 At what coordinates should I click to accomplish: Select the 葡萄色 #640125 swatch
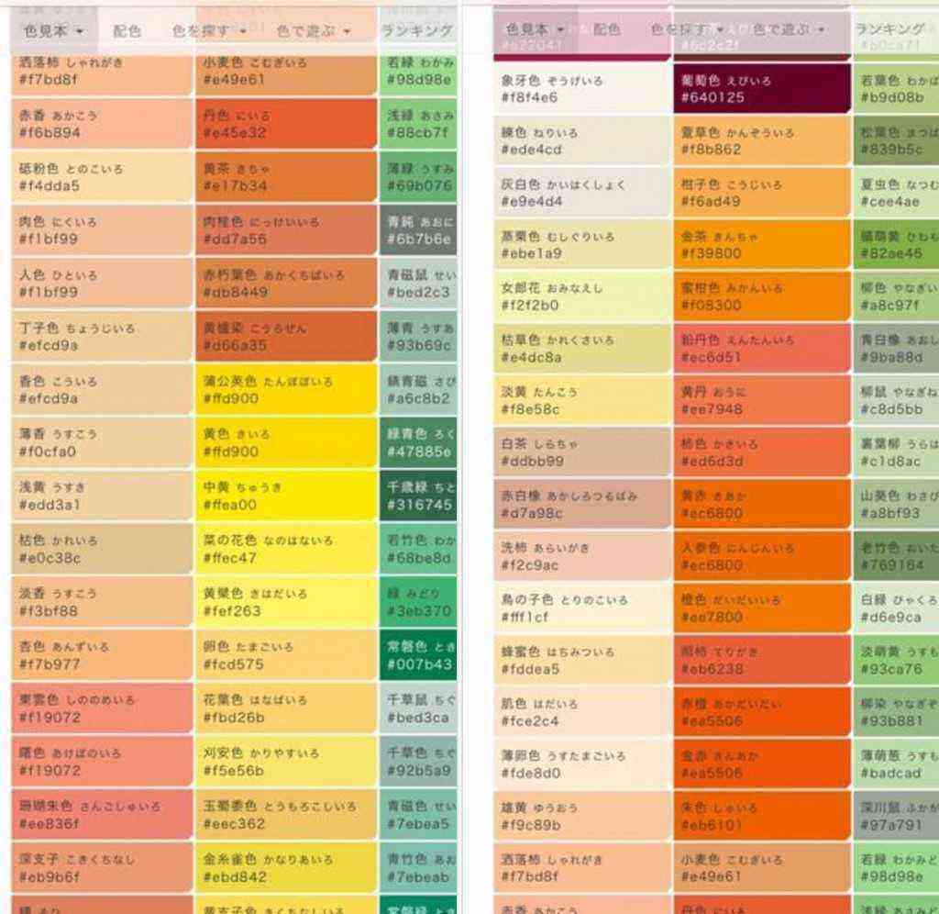[x=761, y=89]
